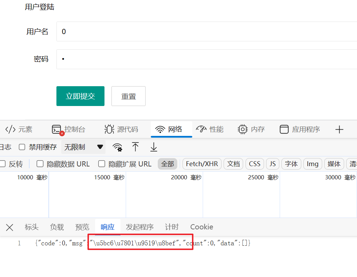Click the plus icon for more tools

[339, 130]
